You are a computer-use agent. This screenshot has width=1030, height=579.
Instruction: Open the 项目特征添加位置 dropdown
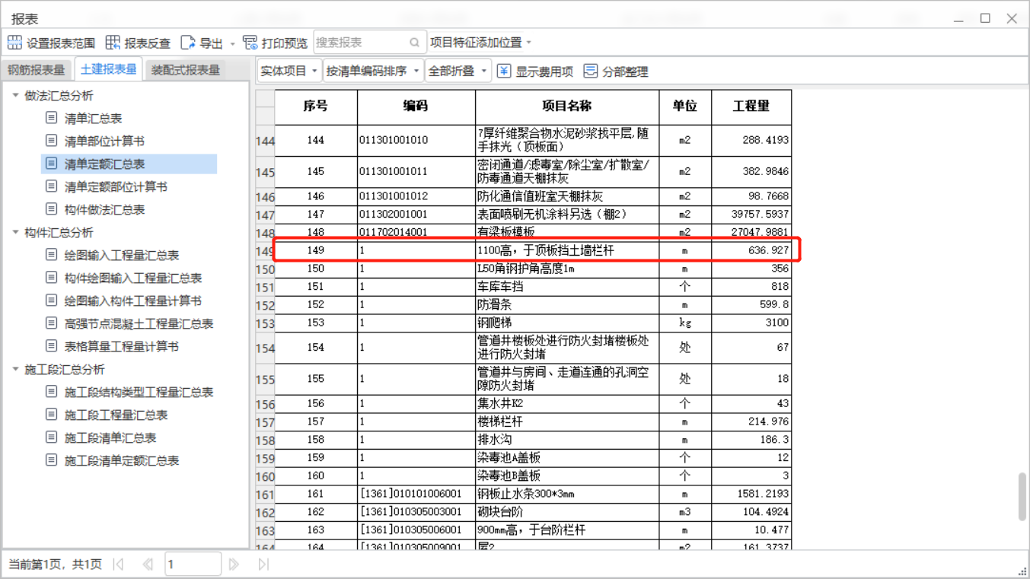point(481,43)
